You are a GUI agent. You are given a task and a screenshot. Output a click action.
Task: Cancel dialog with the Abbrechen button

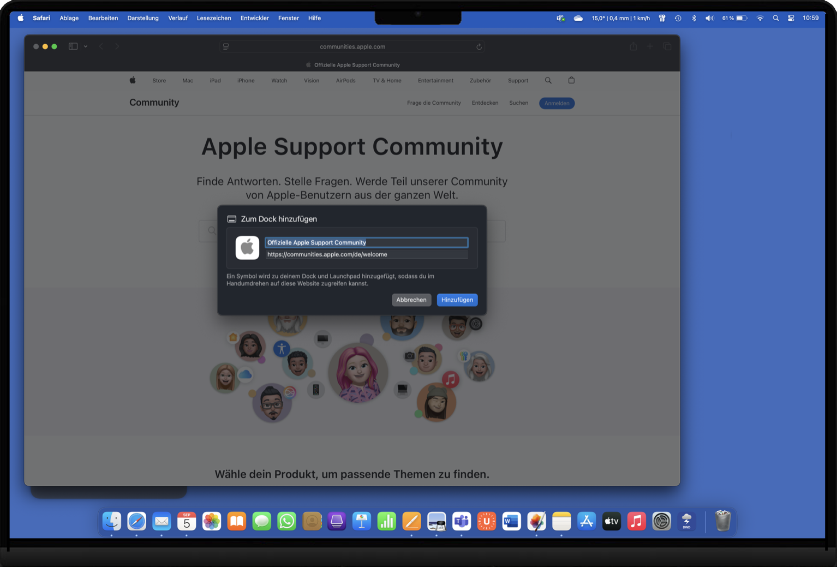click(x=411, y=300)
